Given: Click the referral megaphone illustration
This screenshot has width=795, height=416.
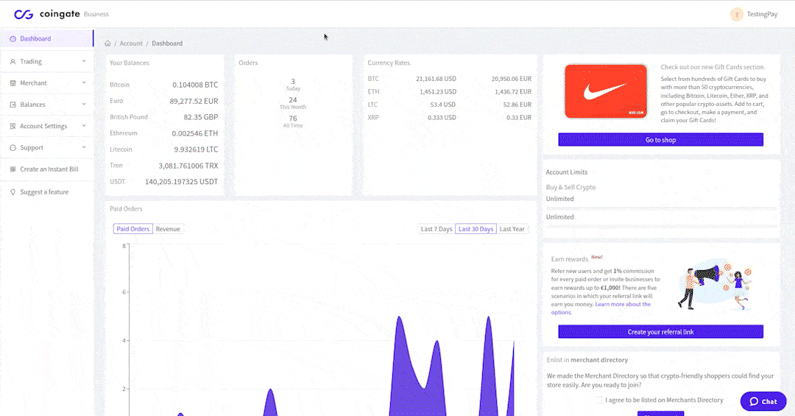Looking at the screenshot, I should tap(715, 285).
